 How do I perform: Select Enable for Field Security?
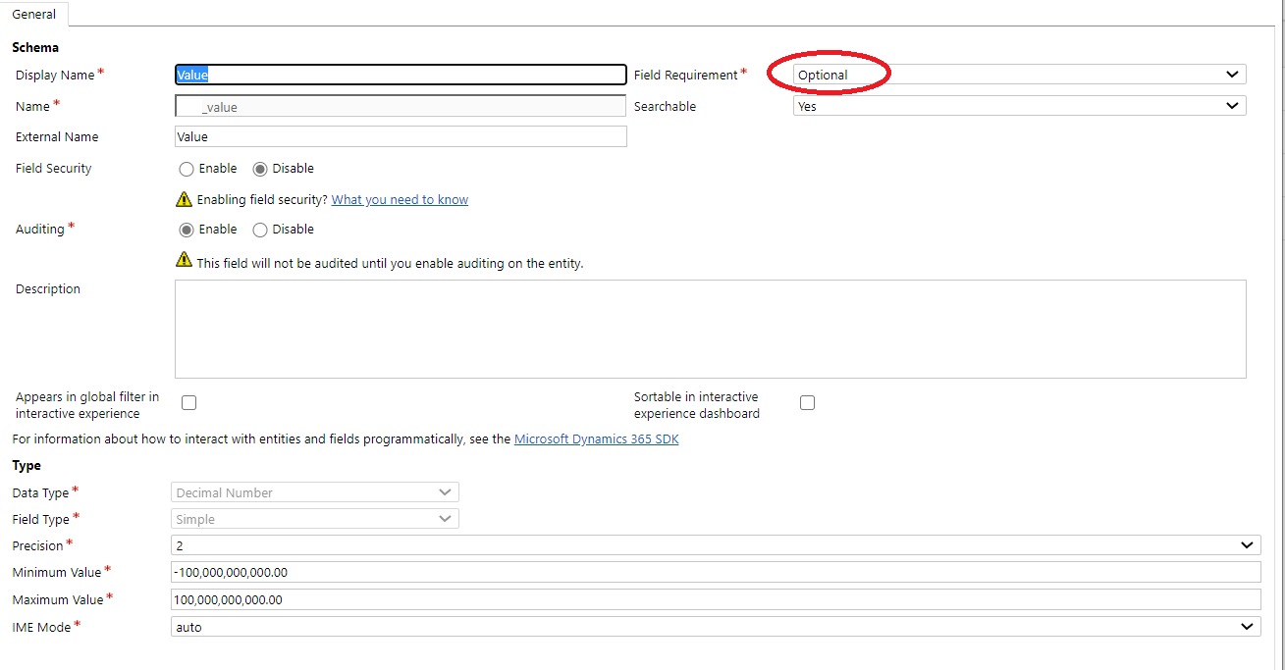pyautogui.click(x=187, y=169)
